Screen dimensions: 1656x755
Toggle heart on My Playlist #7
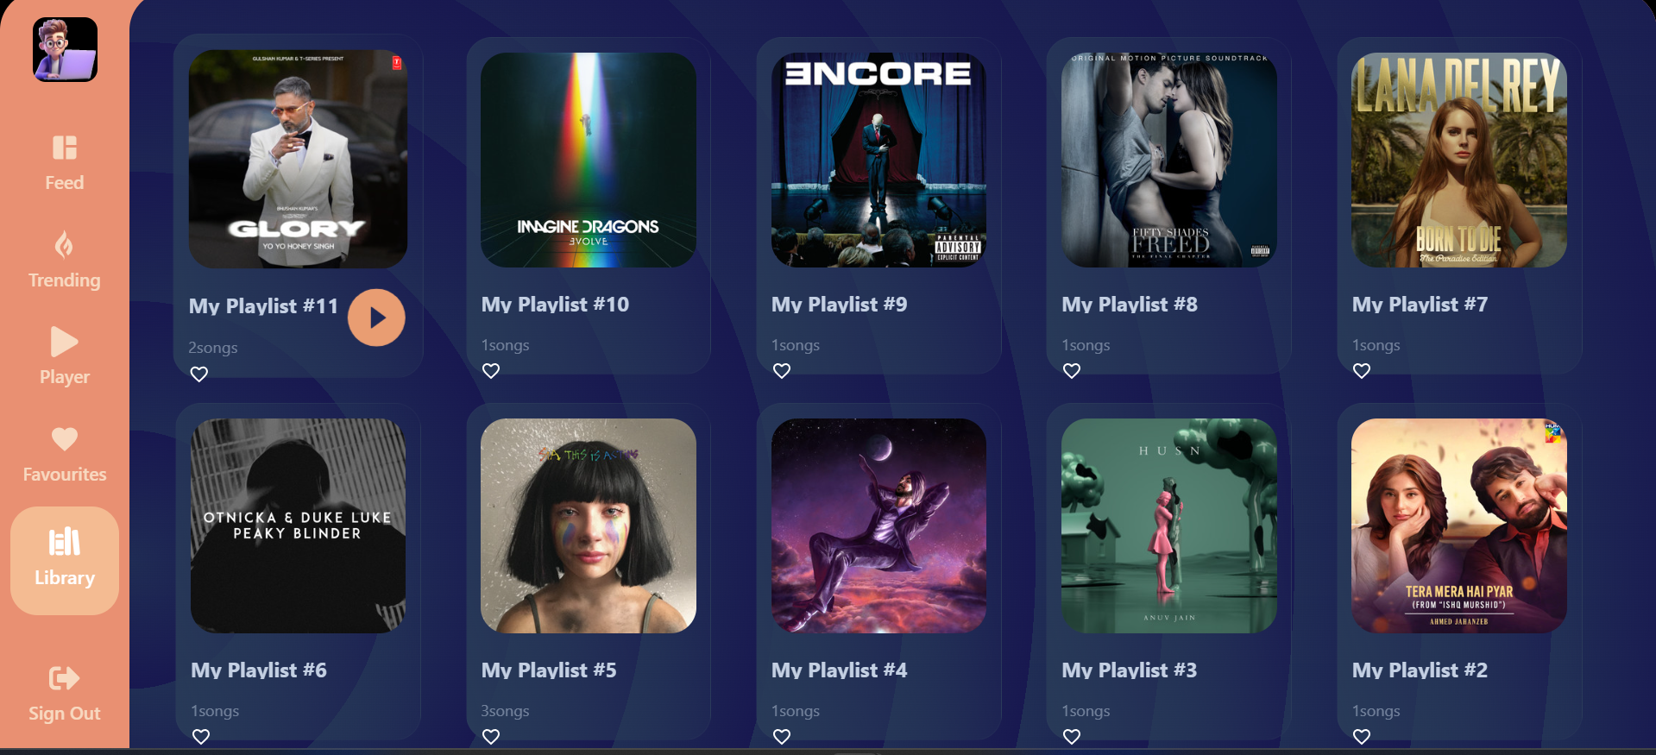[x=1362, y=371]
